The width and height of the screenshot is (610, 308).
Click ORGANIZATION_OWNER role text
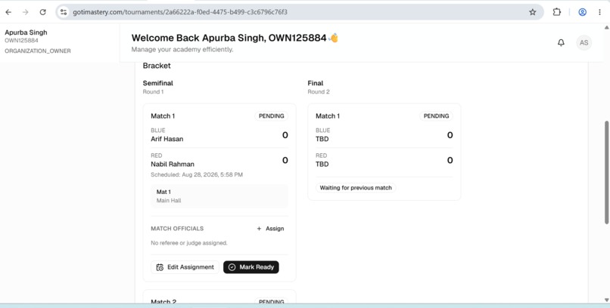[x=38, y=51]
